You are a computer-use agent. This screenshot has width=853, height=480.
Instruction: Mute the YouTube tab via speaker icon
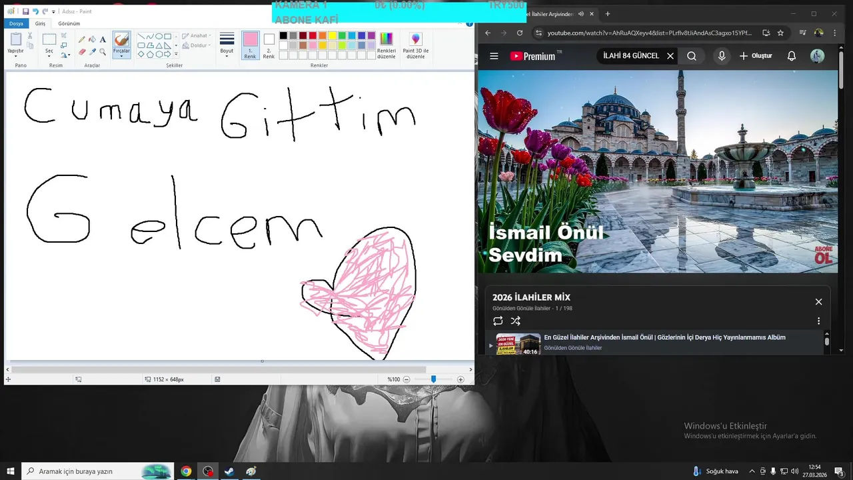click(581, 14)
